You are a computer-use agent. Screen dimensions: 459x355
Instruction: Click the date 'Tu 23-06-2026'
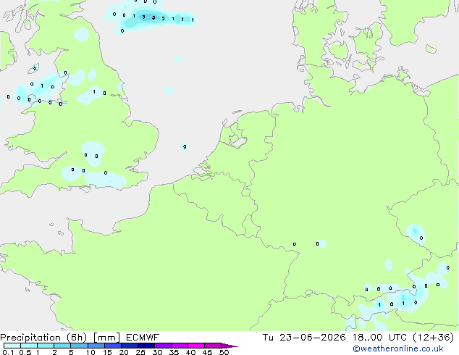[x=304, y=338]
